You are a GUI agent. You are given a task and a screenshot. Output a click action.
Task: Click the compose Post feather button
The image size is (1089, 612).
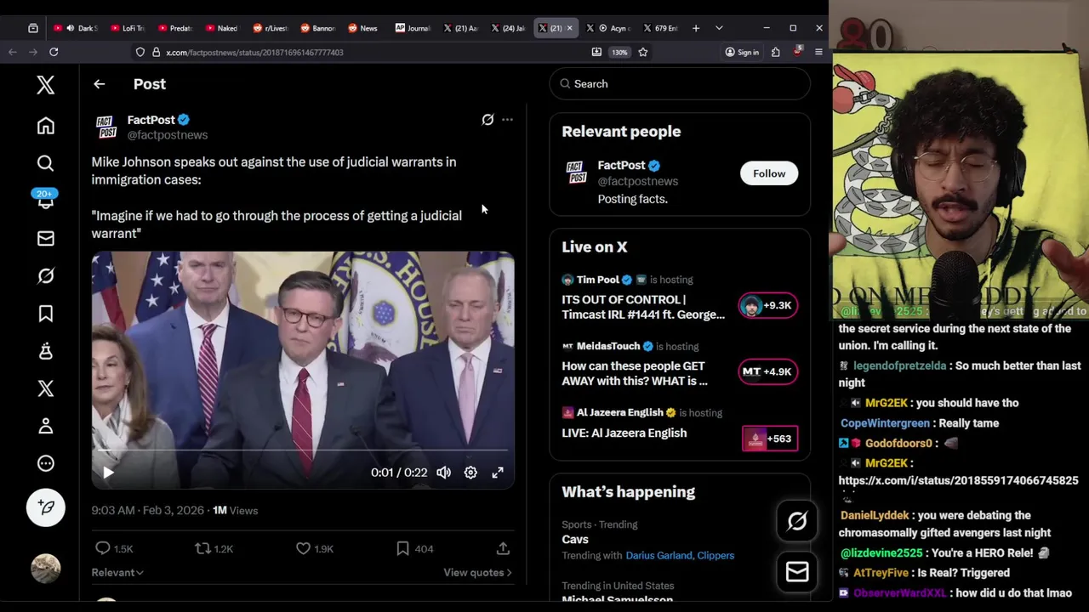[x=46, y=507]
